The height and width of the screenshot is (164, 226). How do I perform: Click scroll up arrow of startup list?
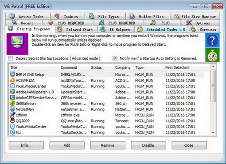pyautogui.click(x=213, y=67)
